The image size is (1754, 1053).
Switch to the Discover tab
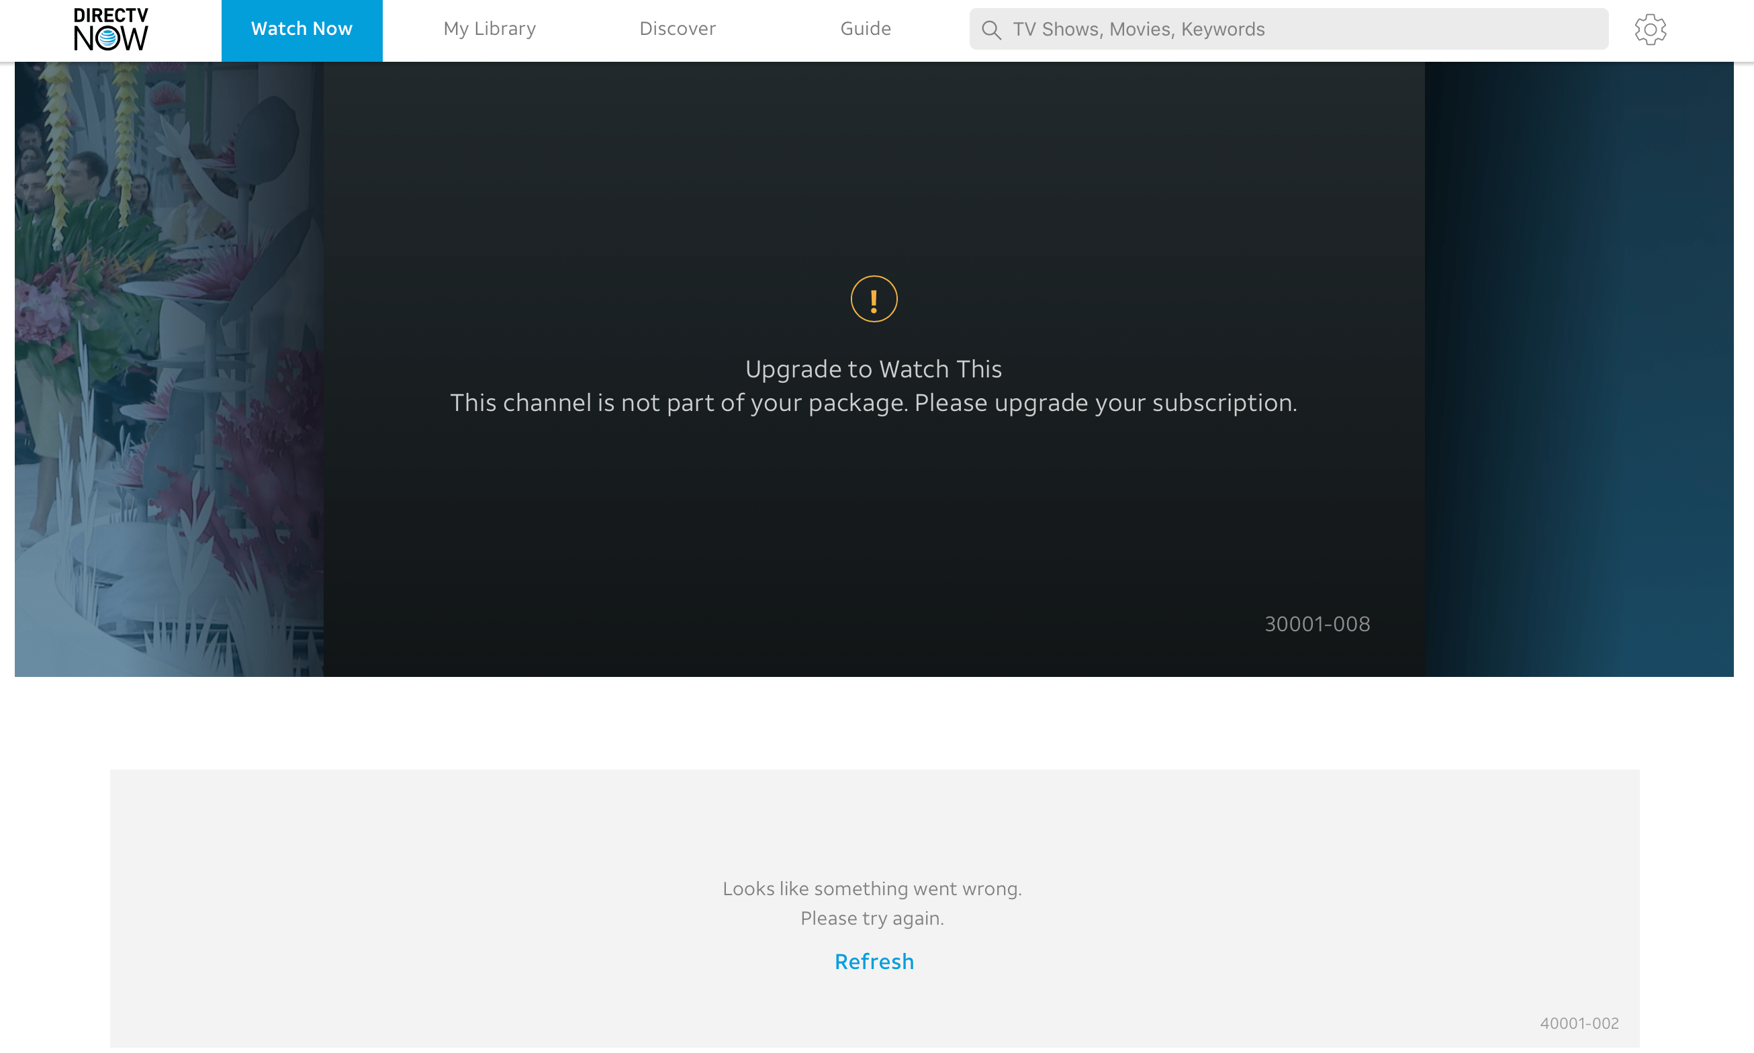(x=678, y=29)
